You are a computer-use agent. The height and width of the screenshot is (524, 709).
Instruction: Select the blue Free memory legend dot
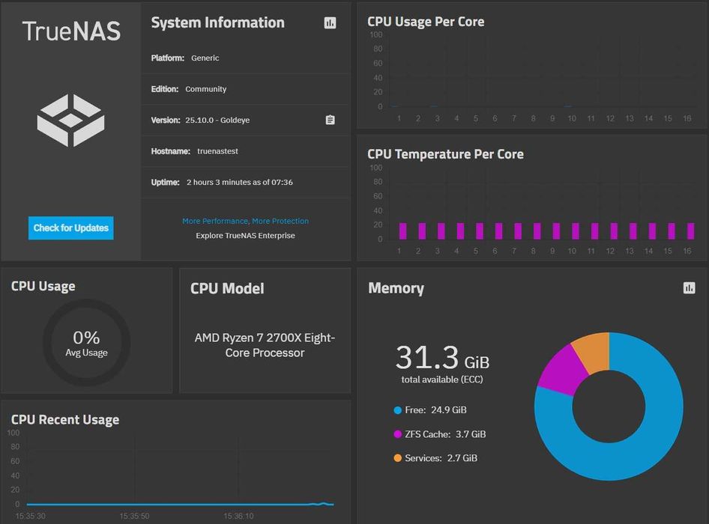point(397,410)
